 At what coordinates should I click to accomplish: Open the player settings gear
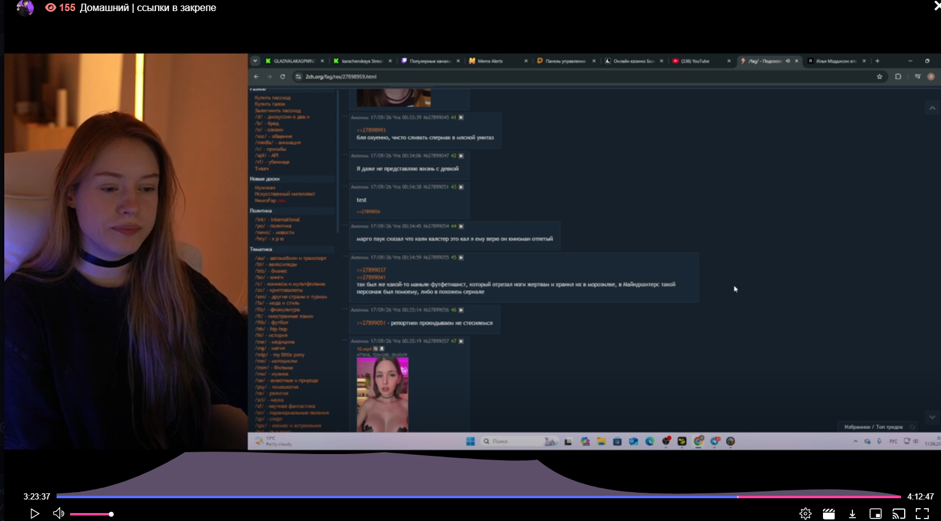[805, 514]
